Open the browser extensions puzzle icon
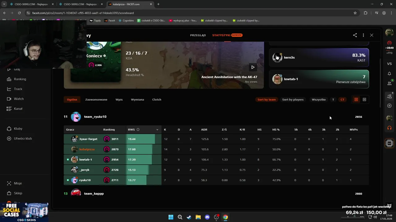The height and width of the screenshot is (222, 396). click(x=365, y=13)
